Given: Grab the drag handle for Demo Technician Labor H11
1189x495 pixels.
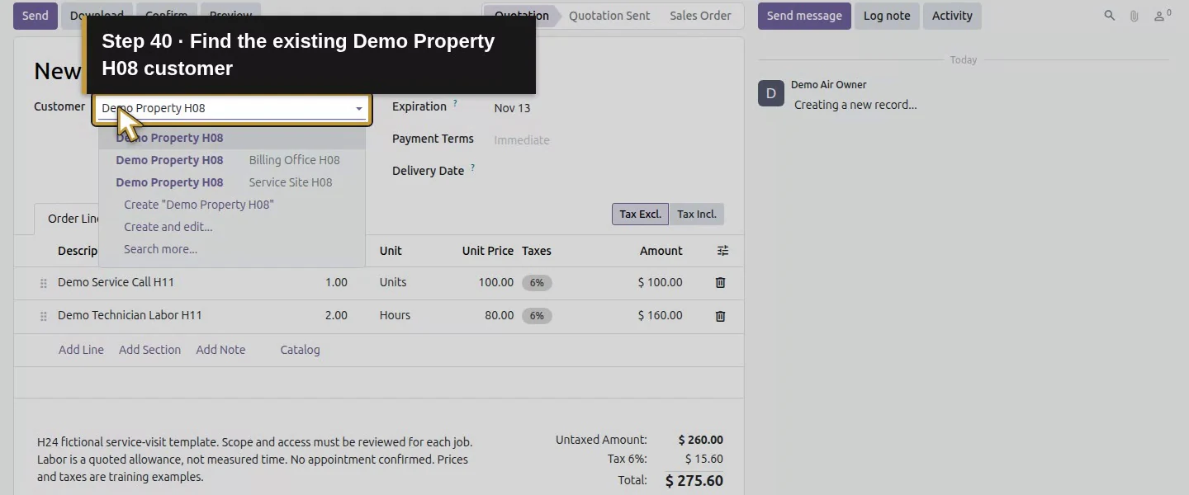Looking at the screenshot, I should (x=44, y=316).
